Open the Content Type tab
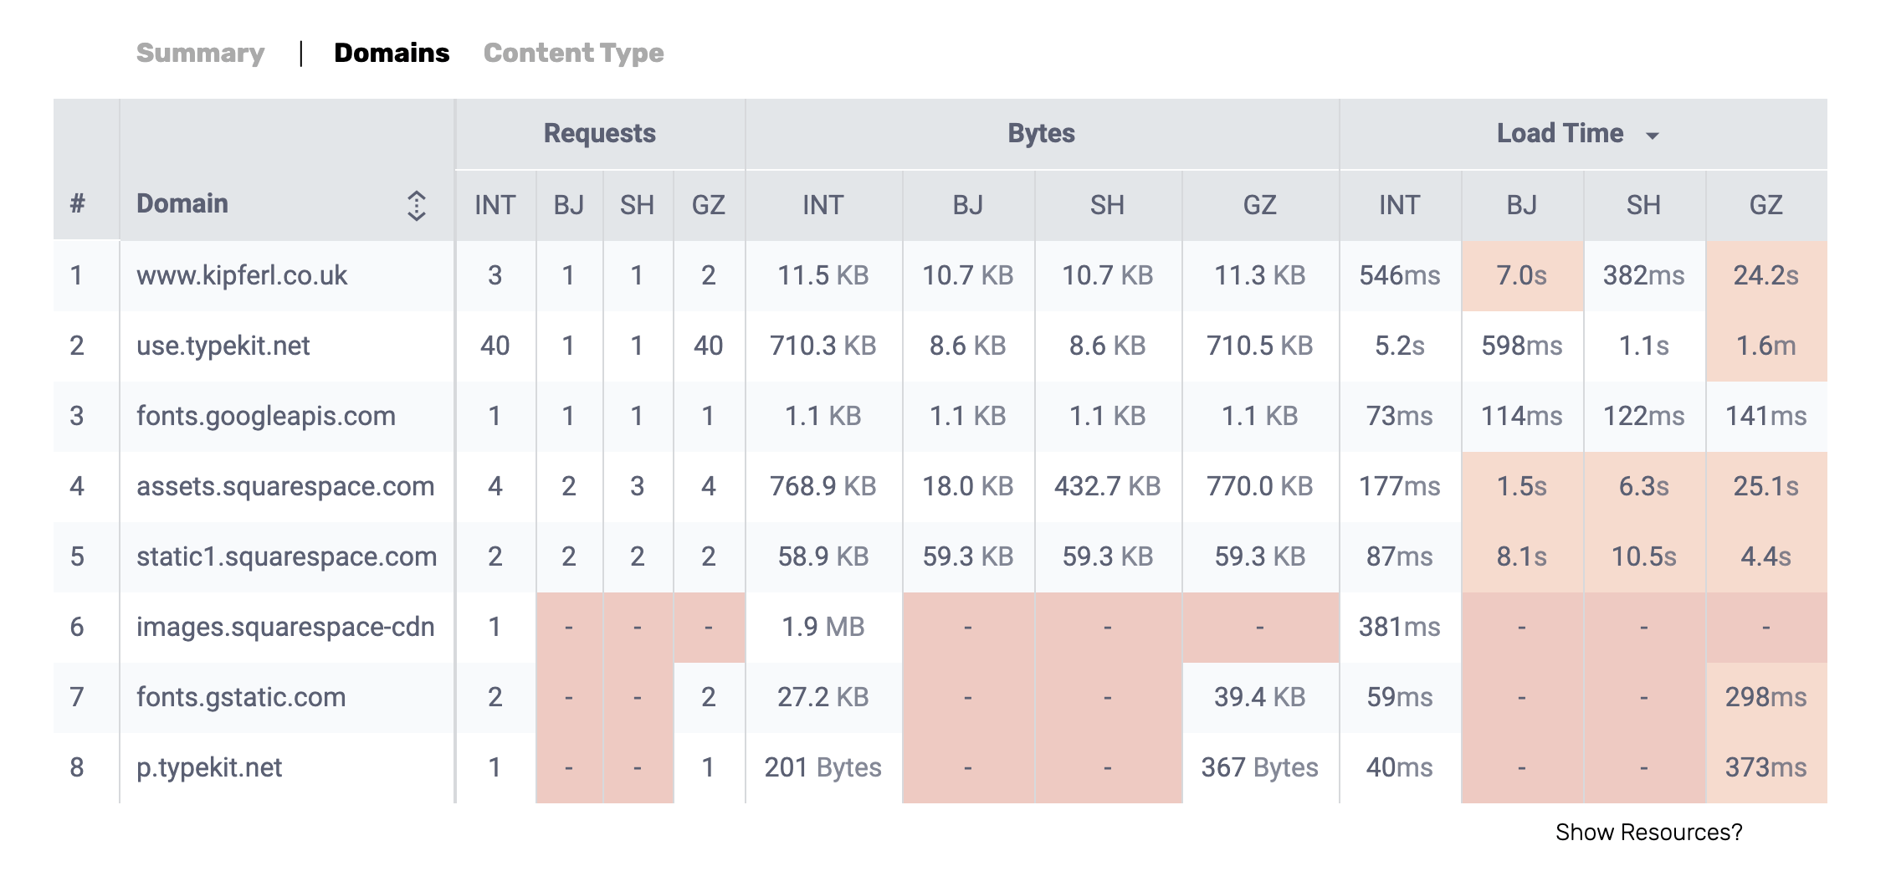The width and height of the screenshot is (1891, 887). pos(573,53)
